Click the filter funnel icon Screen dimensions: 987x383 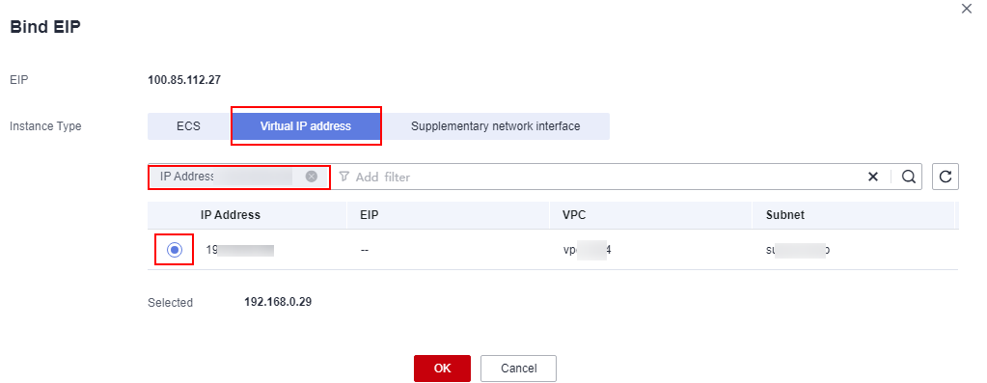click(343, 177)
